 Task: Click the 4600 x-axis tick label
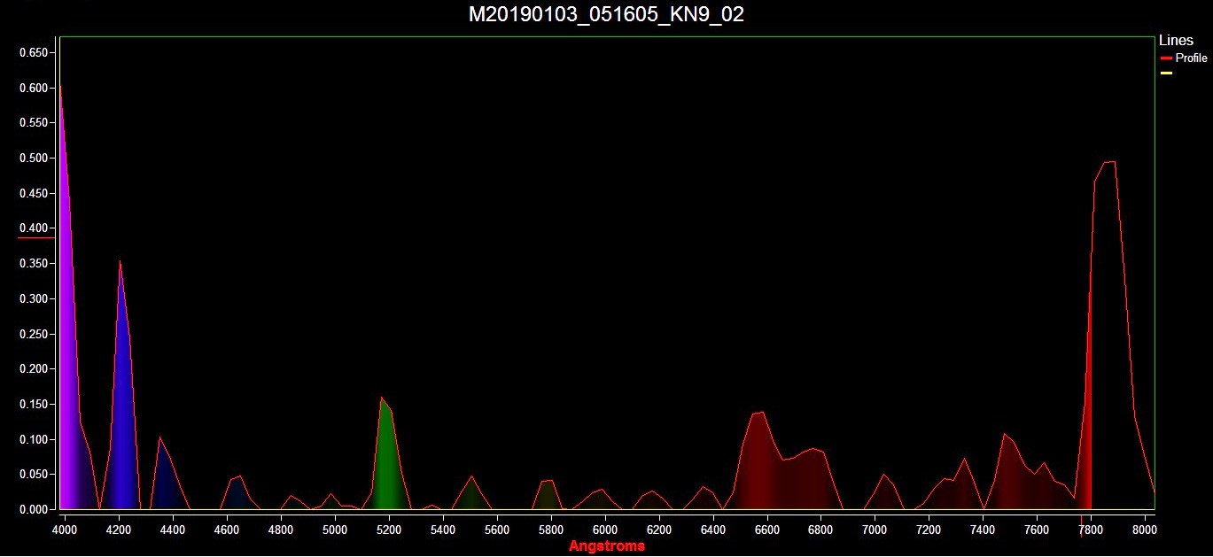227,530
